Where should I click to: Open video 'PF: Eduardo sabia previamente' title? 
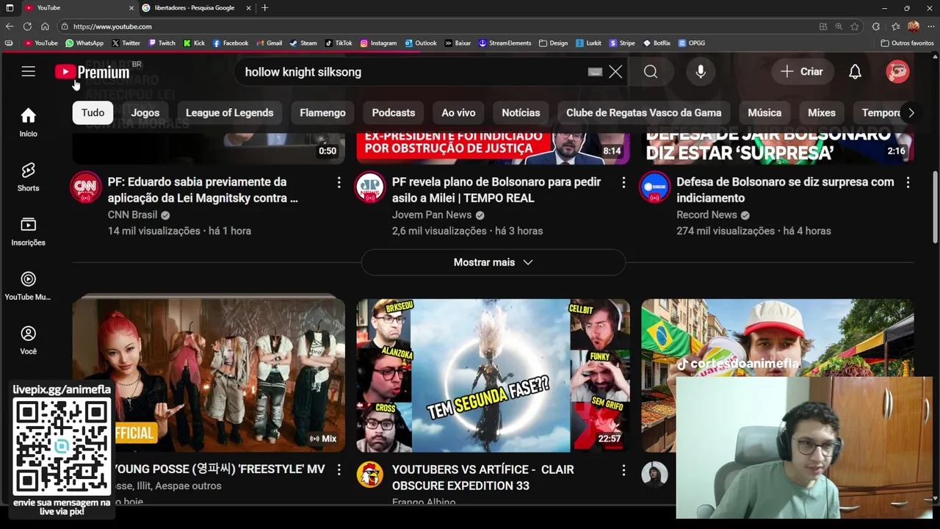[x=203, y=190]
